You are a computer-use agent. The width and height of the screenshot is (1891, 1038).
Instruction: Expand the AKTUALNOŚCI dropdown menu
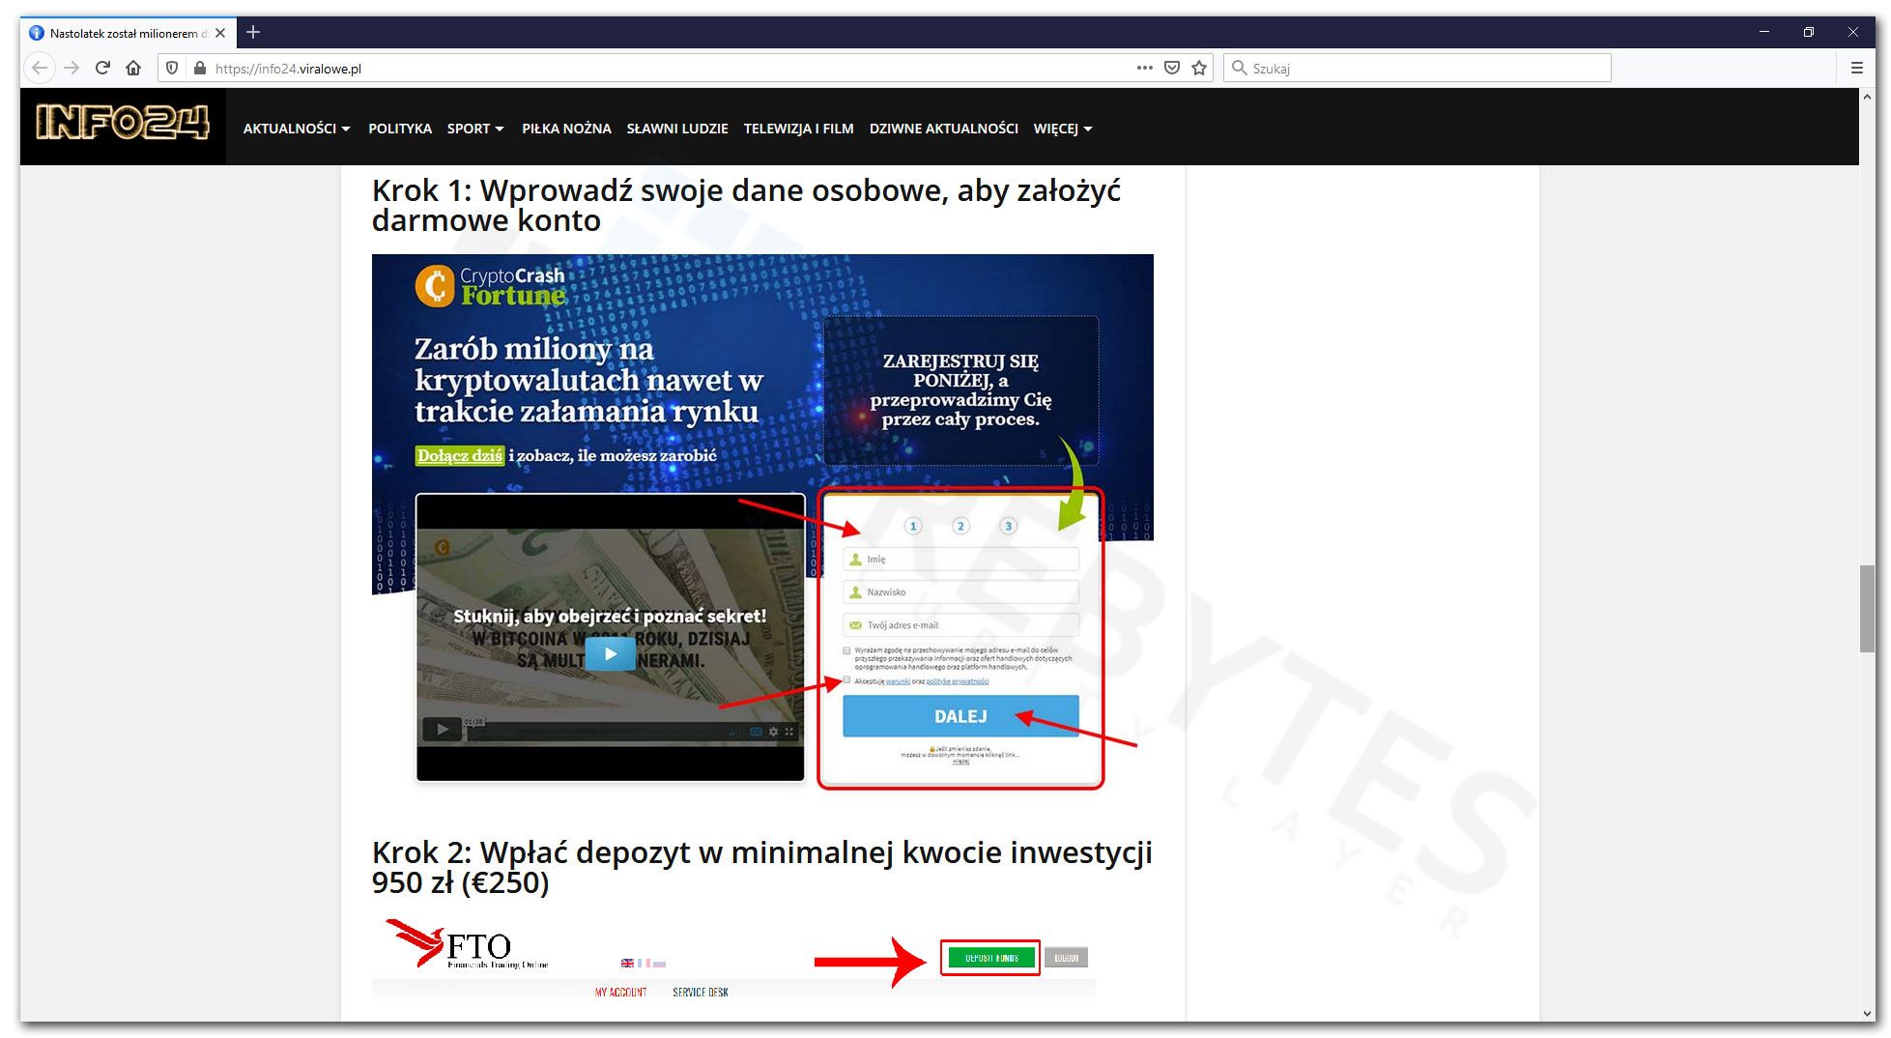coord(297,129)
